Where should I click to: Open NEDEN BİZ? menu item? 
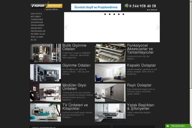[x=36, y=28]
